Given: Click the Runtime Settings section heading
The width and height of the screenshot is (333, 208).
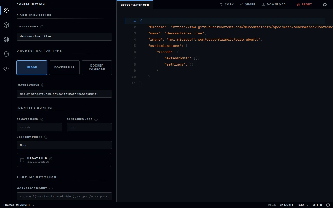Looking at the screenshot, I should coord(36,177).
